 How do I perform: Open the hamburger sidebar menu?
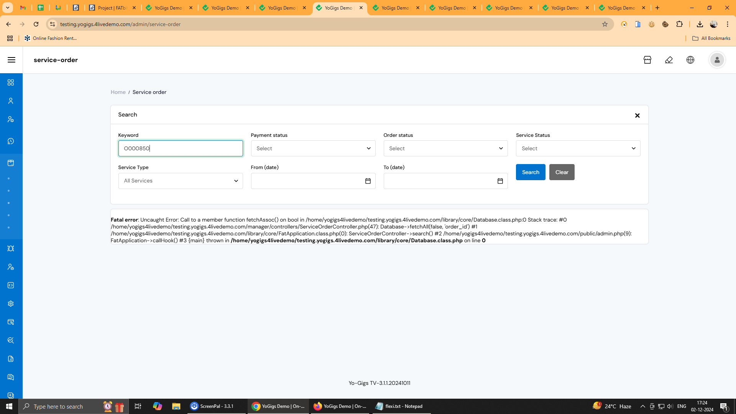[x=11, y=60]
